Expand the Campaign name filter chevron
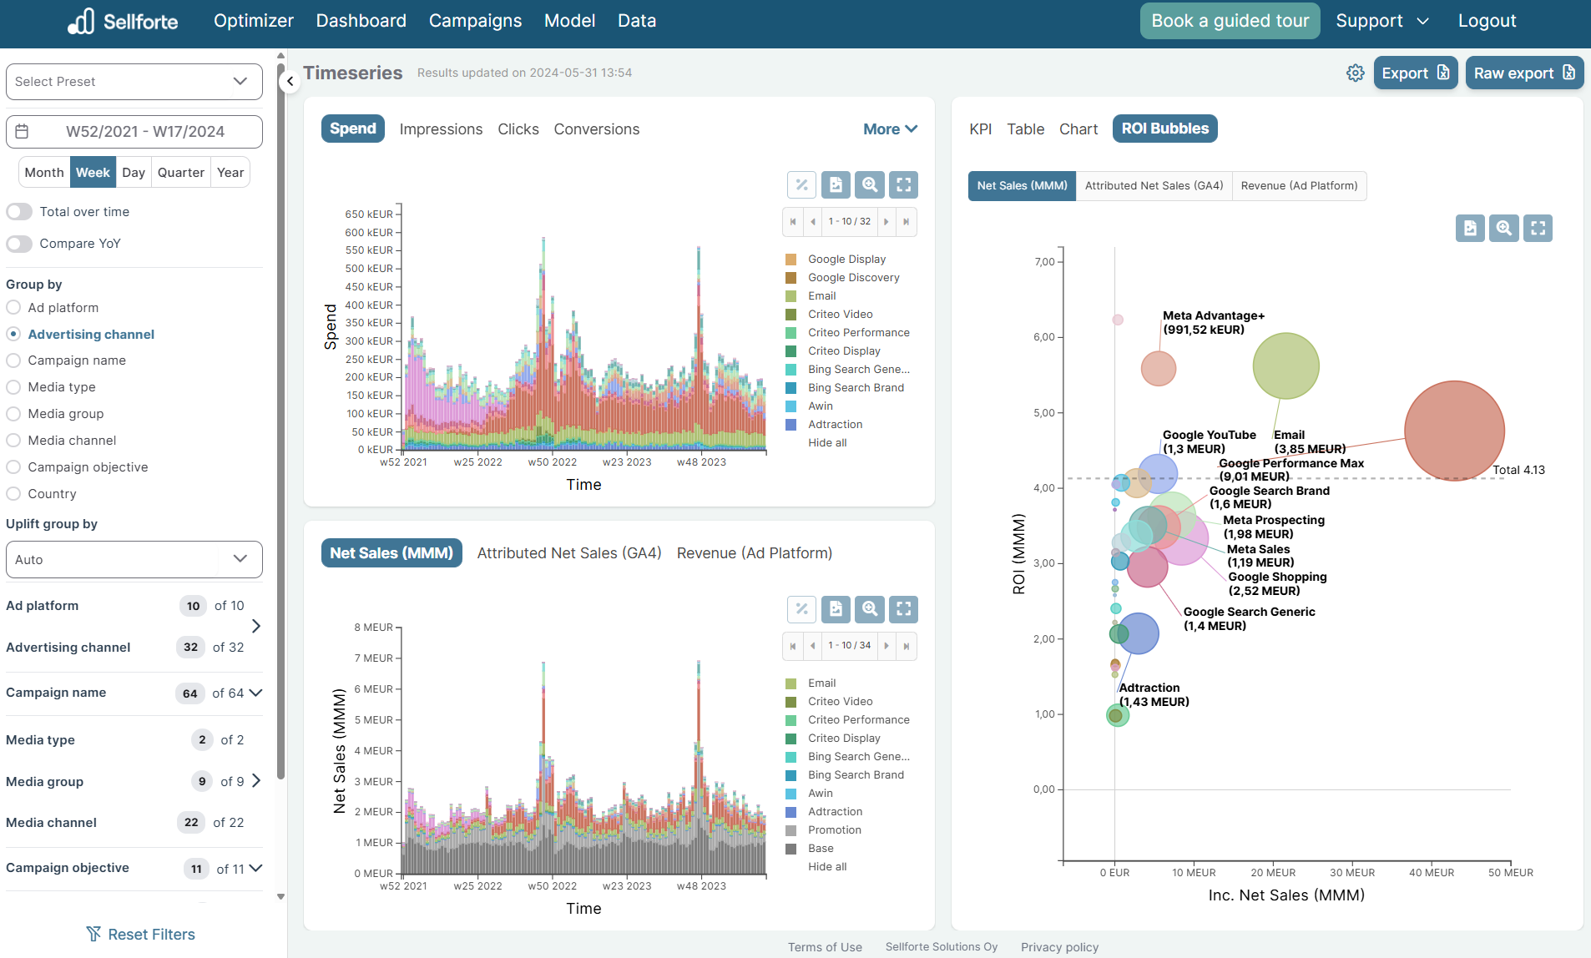Screen dimensions: 1591x958 pos(256,693)
